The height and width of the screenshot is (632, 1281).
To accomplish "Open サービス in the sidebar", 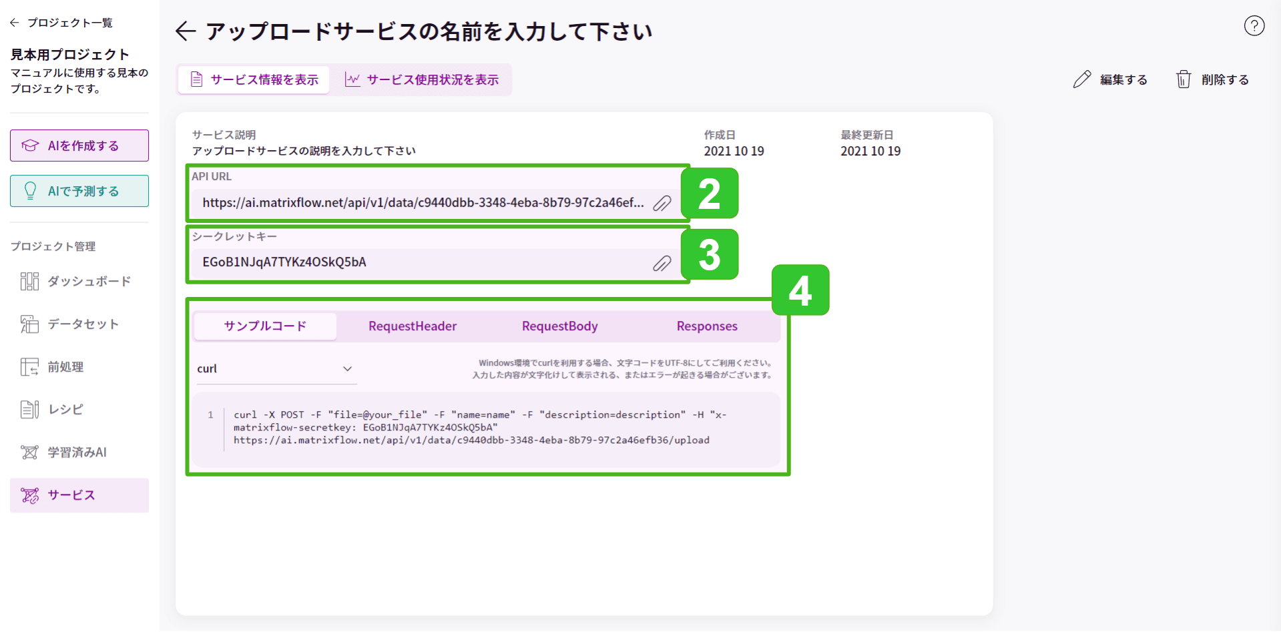I will pyautogui.click(x=79, y=495).
